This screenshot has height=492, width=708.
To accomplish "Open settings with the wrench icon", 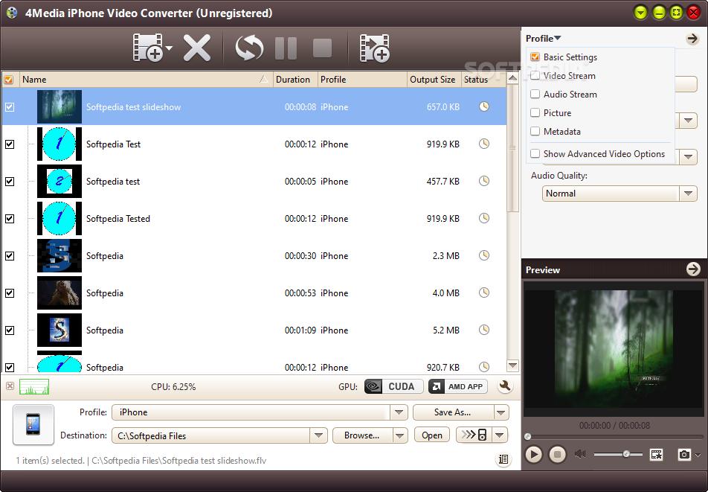I will point(505,386).
